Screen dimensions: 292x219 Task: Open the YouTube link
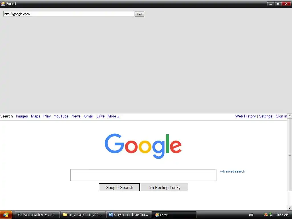click(x=61, y=116)
